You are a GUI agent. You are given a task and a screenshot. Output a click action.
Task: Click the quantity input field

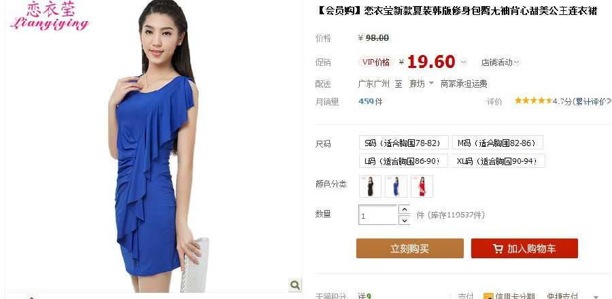[x=377, y=215]
